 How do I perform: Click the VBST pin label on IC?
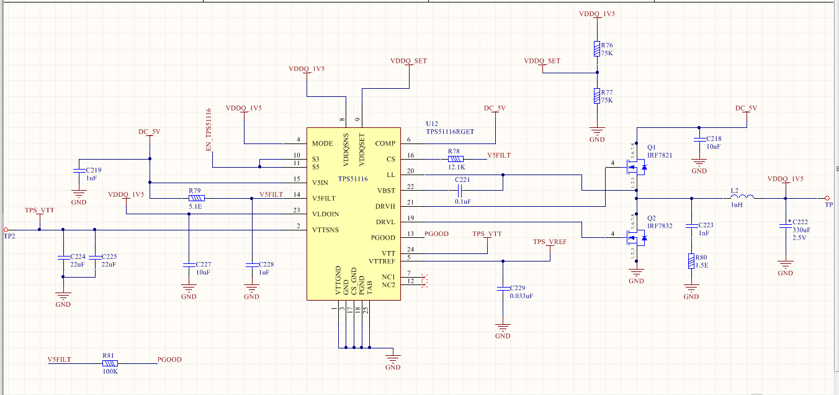tap(386, 191)
